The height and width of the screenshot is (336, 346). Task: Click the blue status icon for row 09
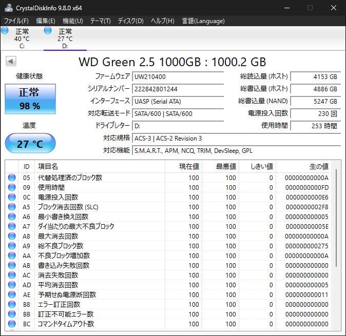point(12,187)
